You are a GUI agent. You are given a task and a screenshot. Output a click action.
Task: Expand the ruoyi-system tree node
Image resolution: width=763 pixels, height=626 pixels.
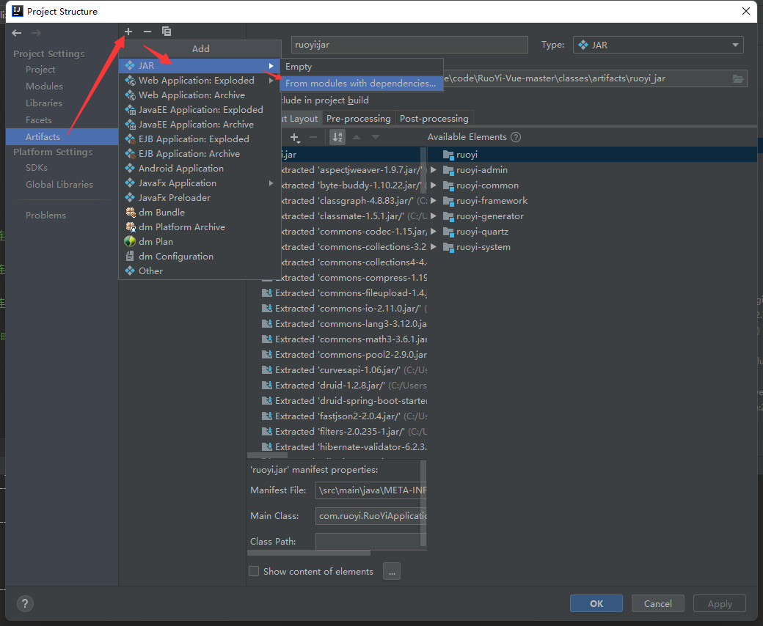pos(434,247)
